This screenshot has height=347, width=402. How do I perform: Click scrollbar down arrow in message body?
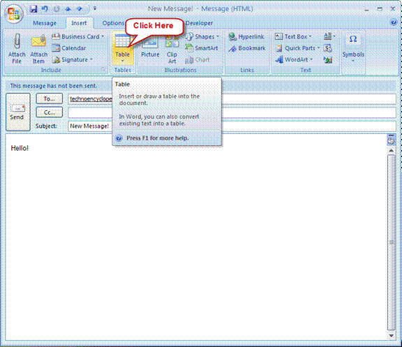391,336
